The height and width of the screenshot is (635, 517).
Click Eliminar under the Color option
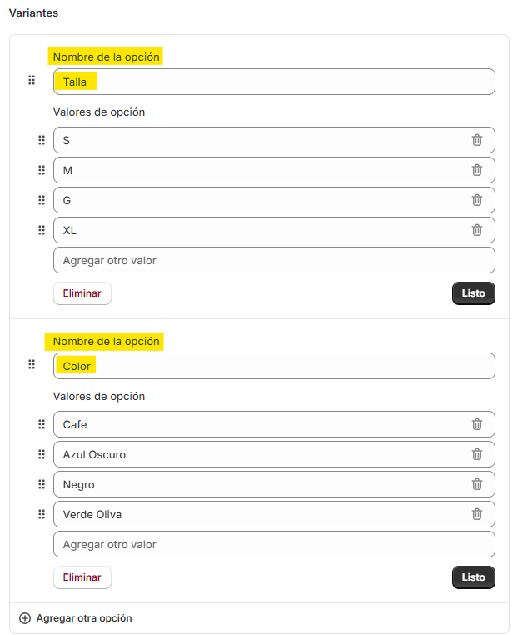pyautogui.click(x=82, y=577)
